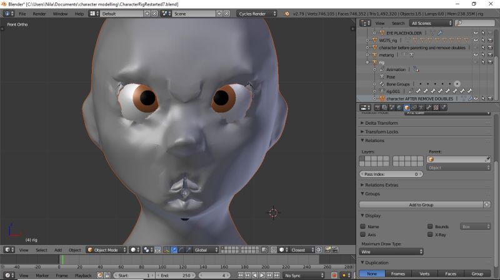Click the timeline Start frame field
The width and height of the screenshot is (500, 280).
pos(134,275)
